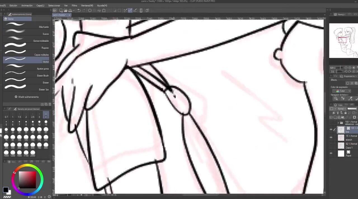
Task: Click the Goma tool group tab
Action: (x=17, y=19)
